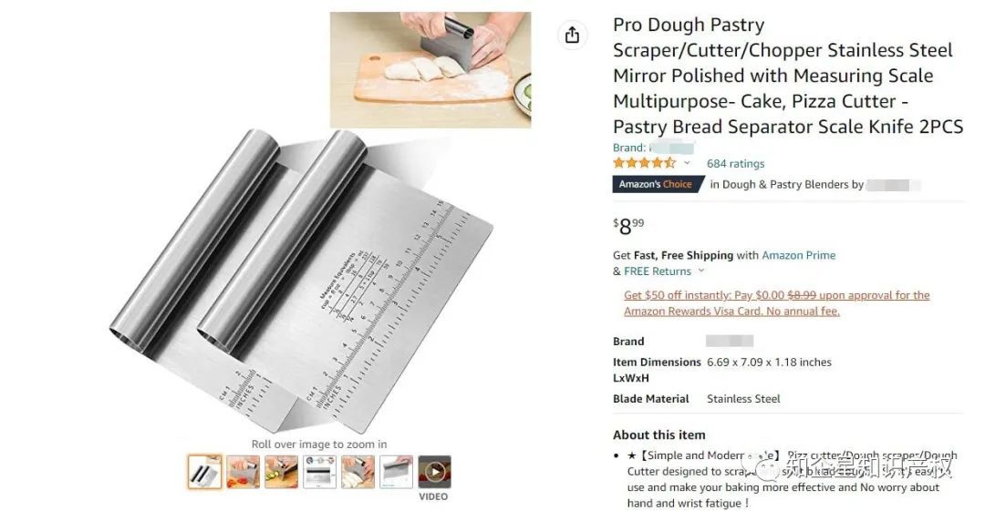This screenshot has height=511, width=985.
Task: Click the inset photo of dough being cut
Action: point(430,69)
